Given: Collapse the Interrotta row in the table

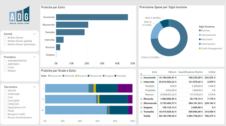Looking at the screenshot, I should tap(141, 82).
